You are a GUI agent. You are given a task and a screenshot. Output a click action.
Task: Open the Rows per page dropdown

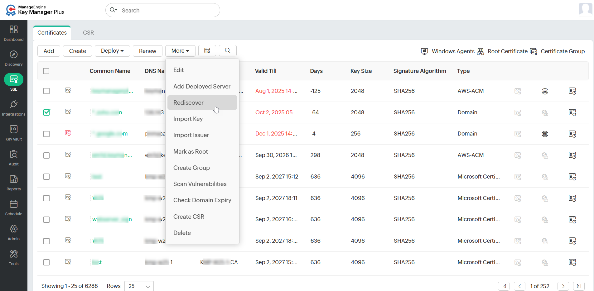pos(139,286)
